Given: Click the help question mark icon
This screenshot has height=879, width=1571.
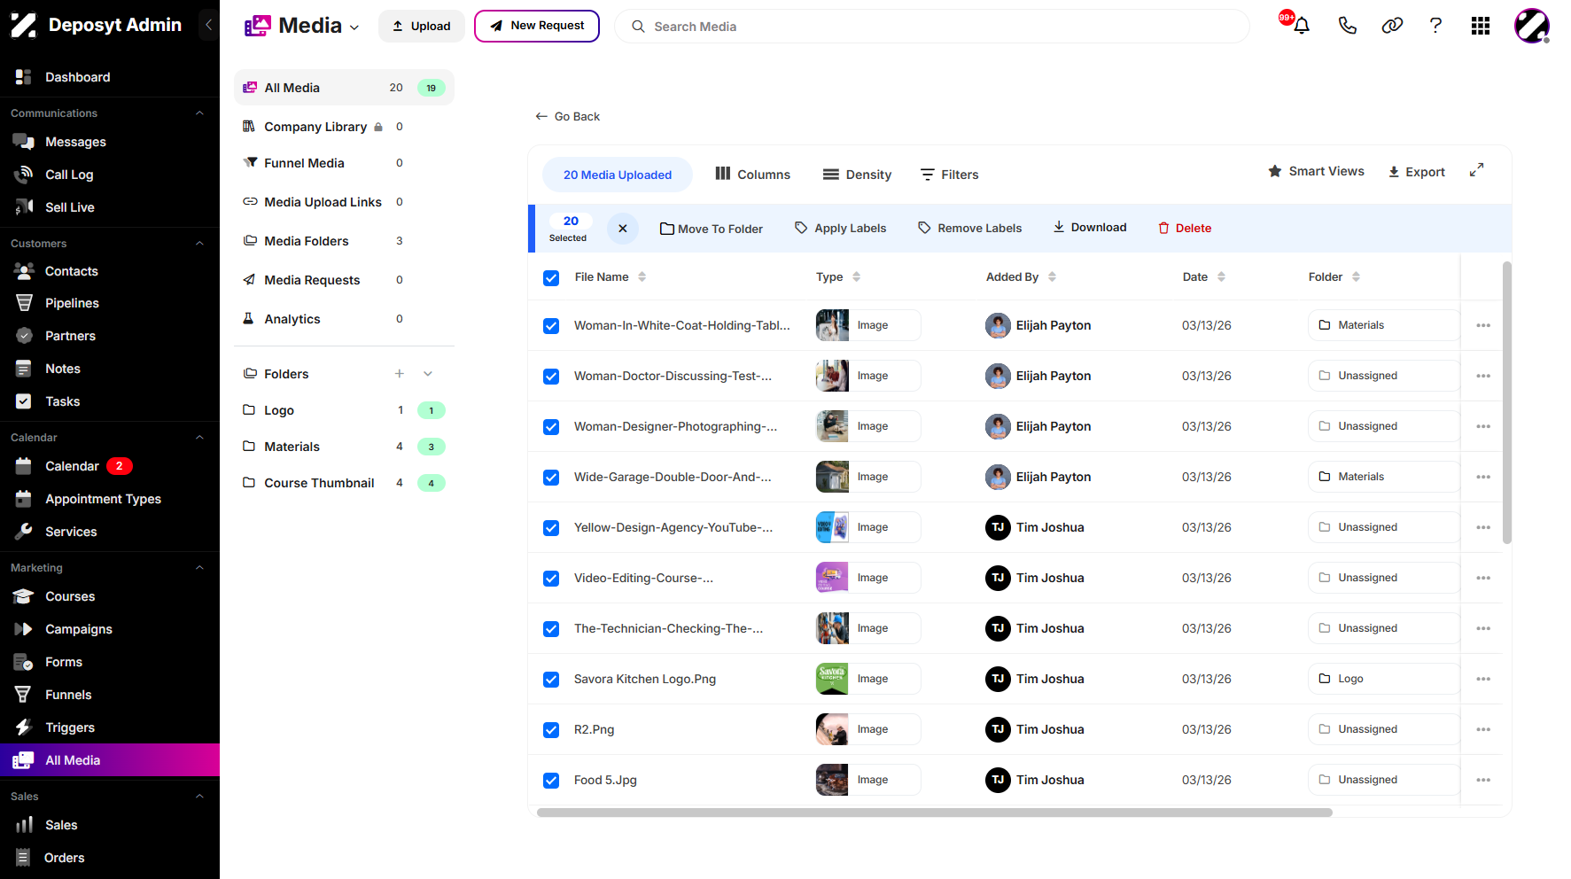Looking at the screenshot, I should [1435, 26].
